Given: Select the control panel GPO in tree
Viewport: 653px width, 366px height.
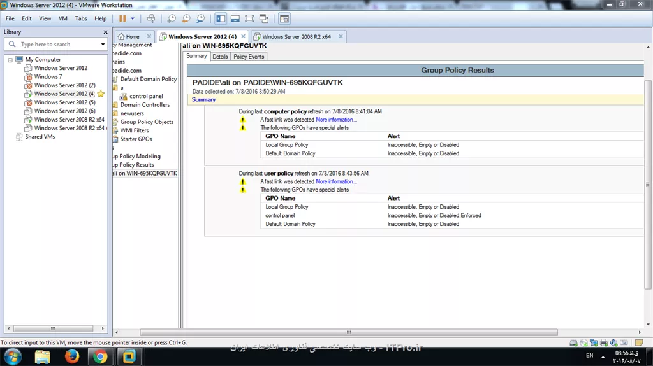Looking at the screenshot, I should pos(146,96).
